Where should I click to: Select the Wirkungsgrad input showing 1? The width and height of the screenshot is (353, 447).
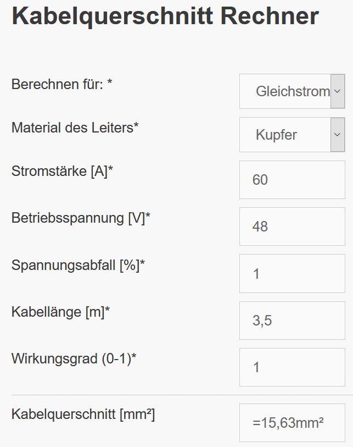[x=291, y=367]
